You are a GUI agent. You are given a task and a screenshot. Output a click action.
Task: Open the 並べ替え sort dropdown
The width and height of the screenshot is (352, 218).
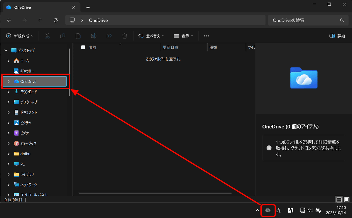(x=151, y=36)
